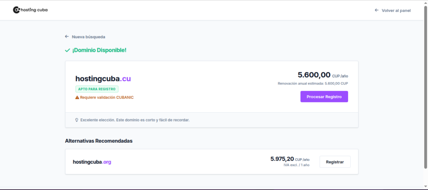Click the Renovación anual estimada text
The width and height of the screenshot is (428, 190).
point(313,83)
